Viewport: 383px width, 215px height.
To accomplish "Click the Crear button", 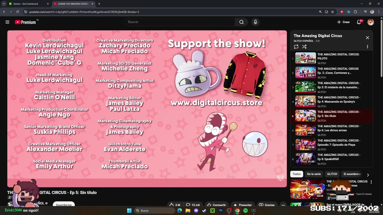I will pyautogui.click(x=344, y=22).
